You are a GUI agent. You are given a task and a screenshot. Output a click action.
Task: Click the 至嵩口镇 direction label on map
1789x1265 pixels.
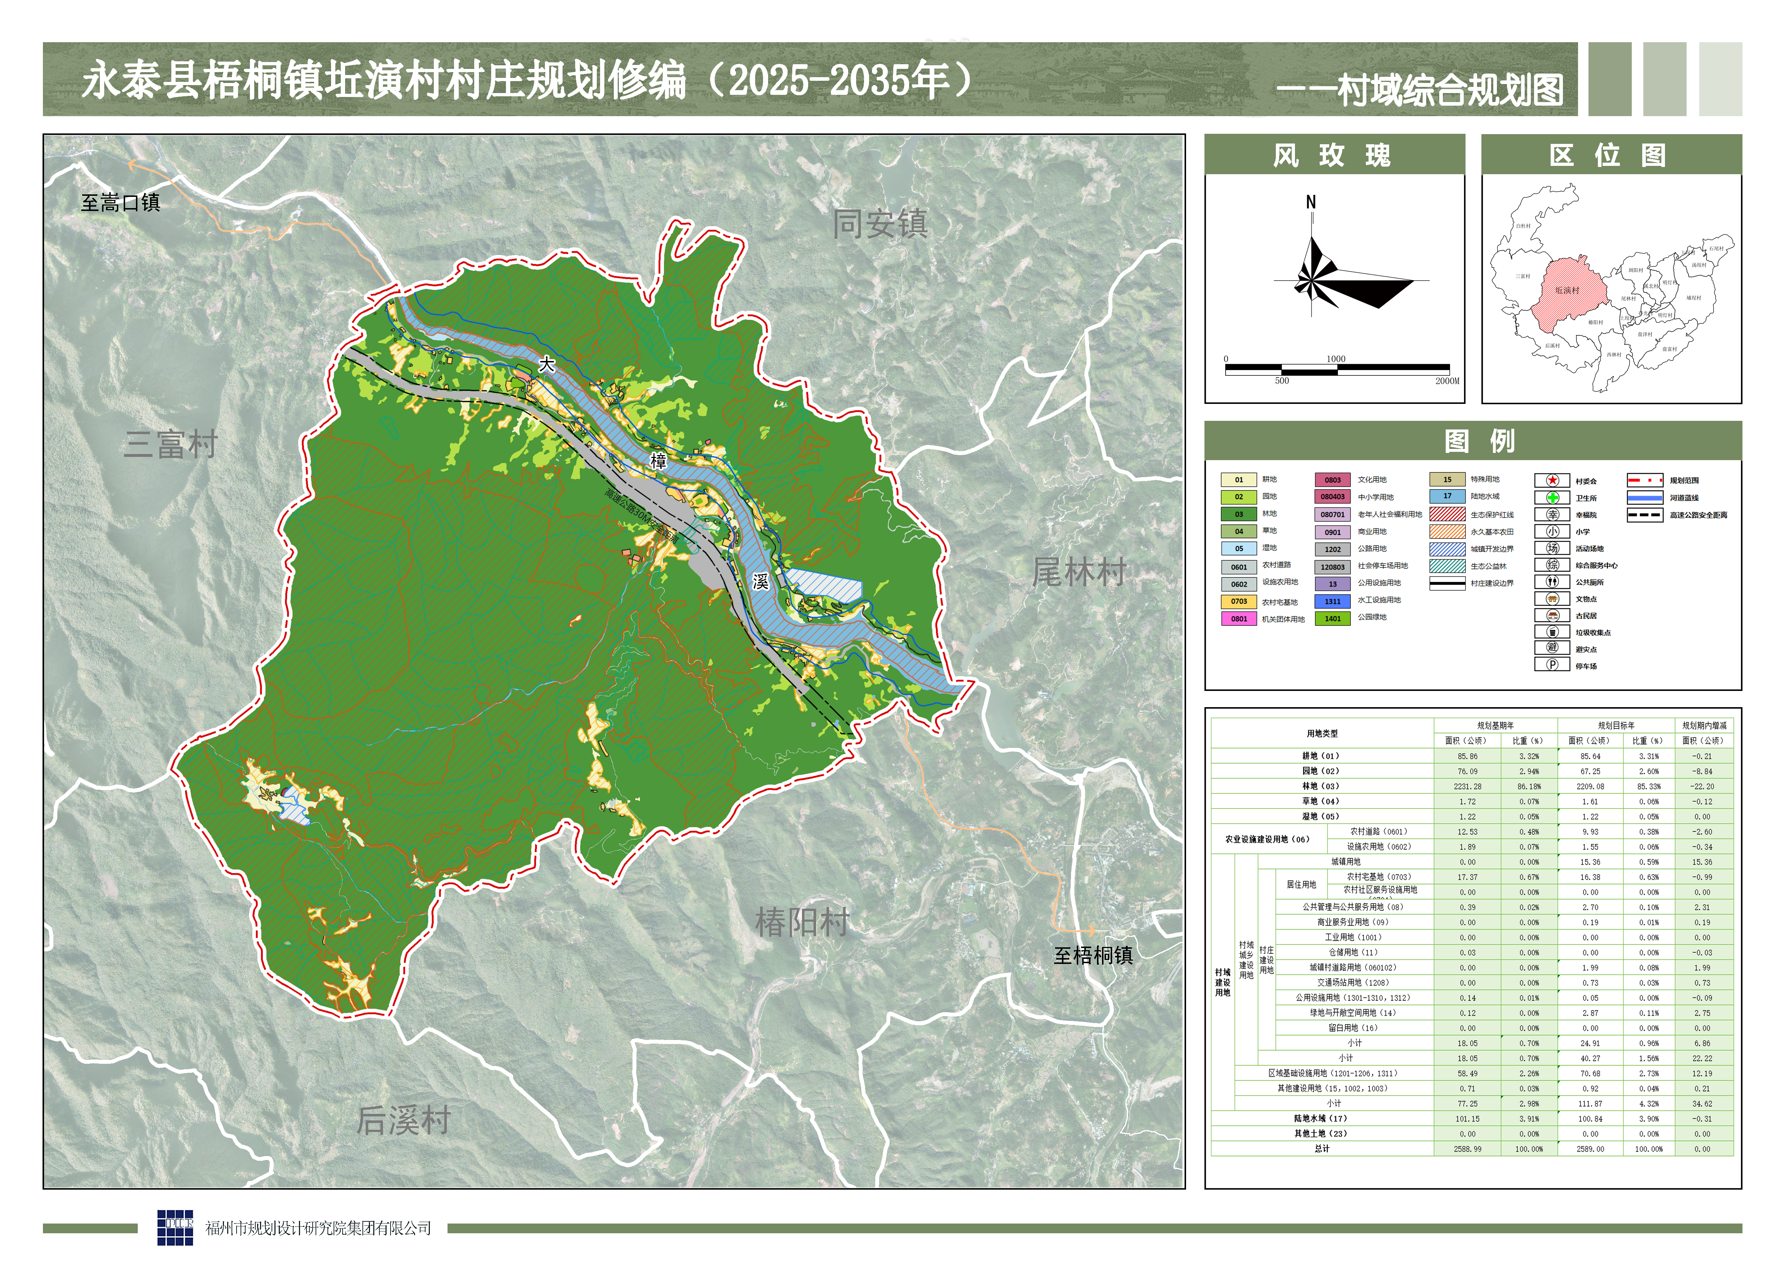tap(121, 203)
